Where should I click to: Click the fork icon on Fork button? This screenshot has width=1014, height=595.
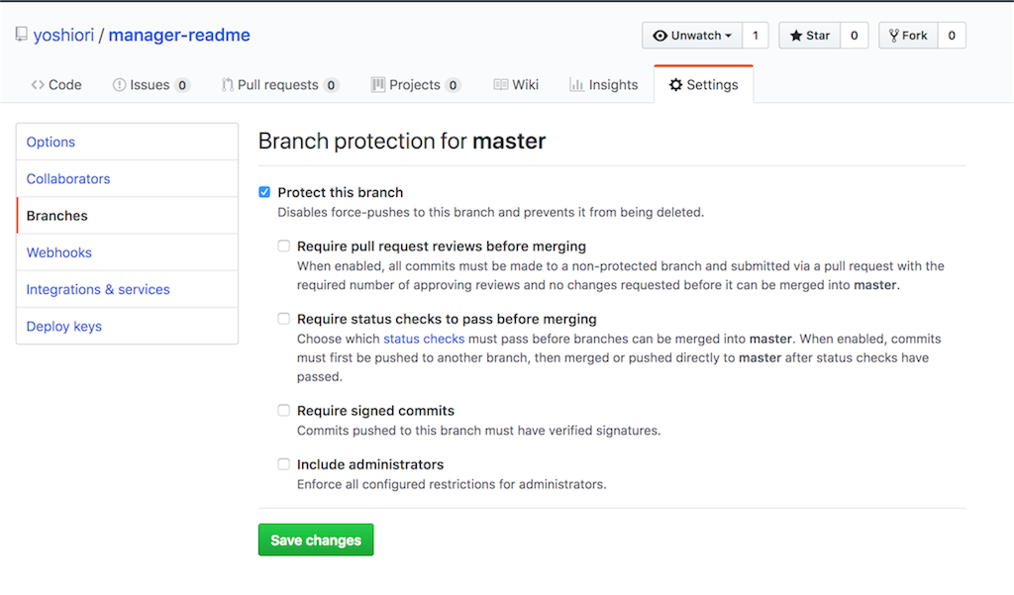tap(894, 36)
